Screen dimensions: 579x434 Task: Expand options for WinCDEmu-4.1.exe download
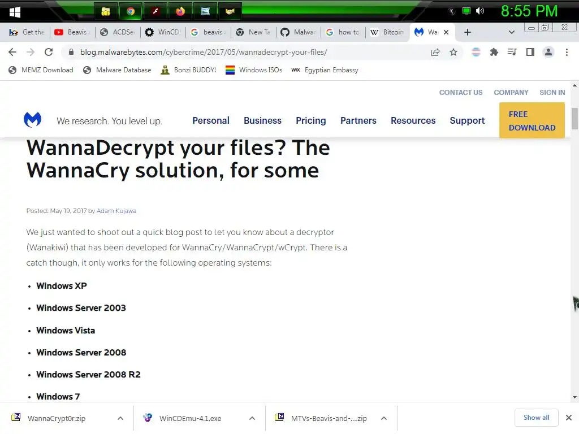252,419
